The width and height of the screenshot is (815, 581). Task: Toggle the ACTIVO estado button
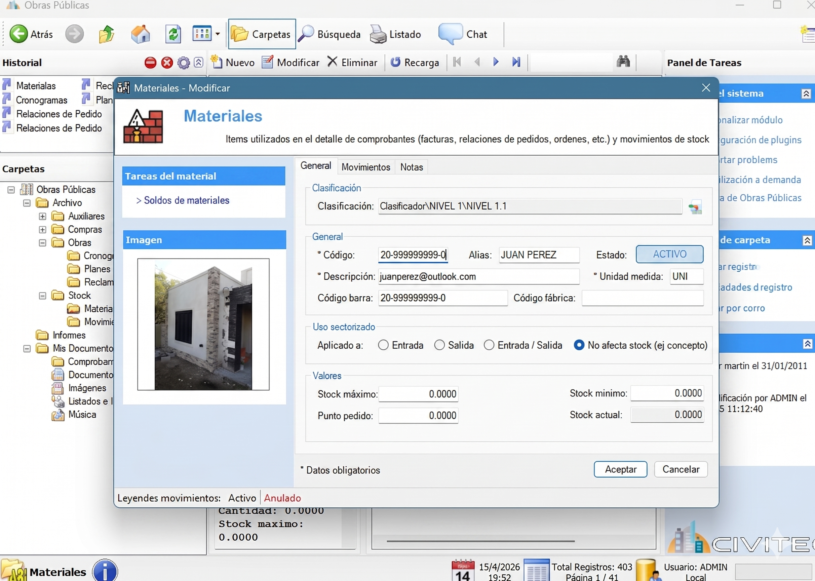[x=669, y=254]
